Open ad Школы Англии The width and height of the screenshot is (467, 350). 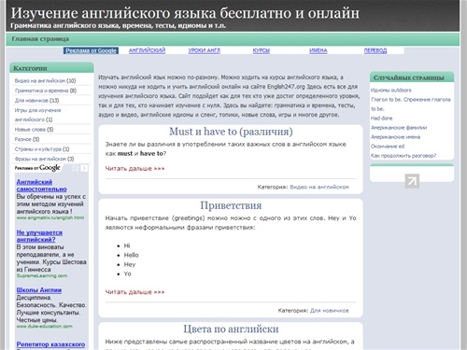(39, 290)
